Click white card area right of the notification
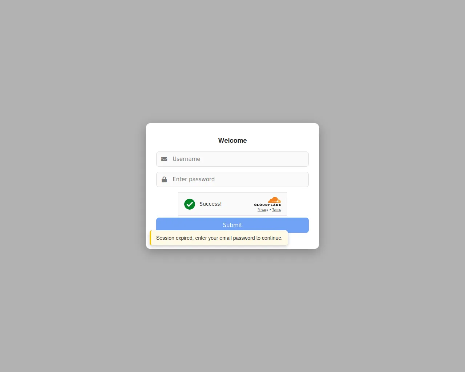The height and width of the screenshot is (372, 465). point(303,240)
